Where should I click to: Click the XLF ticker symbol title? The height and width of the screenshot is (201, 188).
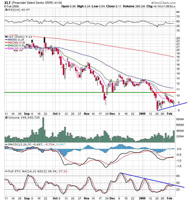pos(8,3)
